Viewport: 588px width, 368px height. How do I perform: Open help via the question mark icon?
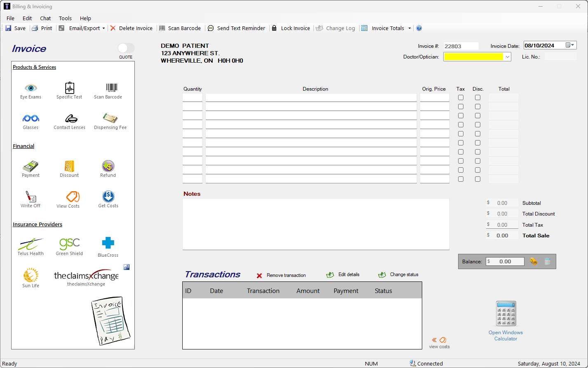[x=419, y=28]
